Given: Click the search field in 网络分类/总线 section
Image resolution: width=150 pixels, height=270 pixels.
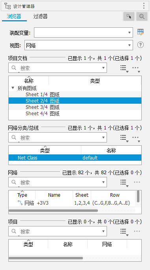Looking at the screenshot, I should pos(58,137).
